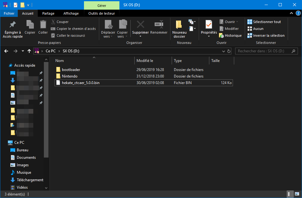Open the Outils de lecteur tab
The width and height of the screenshot is (302, 198).
click(101, 13)
